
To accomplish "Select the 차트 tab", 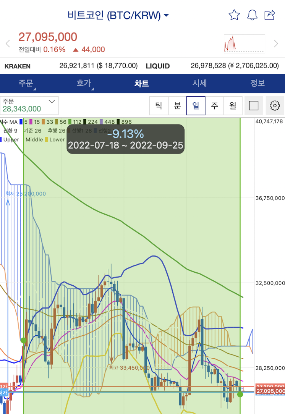I will [142, 83].
